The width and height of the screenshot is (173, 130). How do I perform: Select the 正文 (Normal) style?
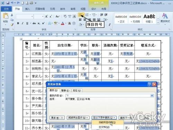coord(121,19)
